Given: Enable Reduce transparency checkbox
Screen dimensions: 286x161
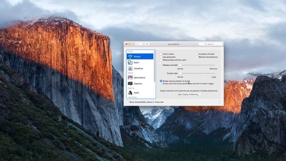Looking at the screenshot, I should pyautogui.click(x=197, y=57).
